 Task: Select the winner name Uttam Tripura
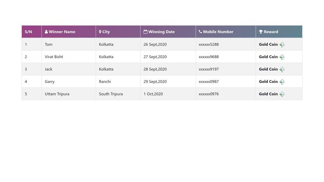[57, 94]
